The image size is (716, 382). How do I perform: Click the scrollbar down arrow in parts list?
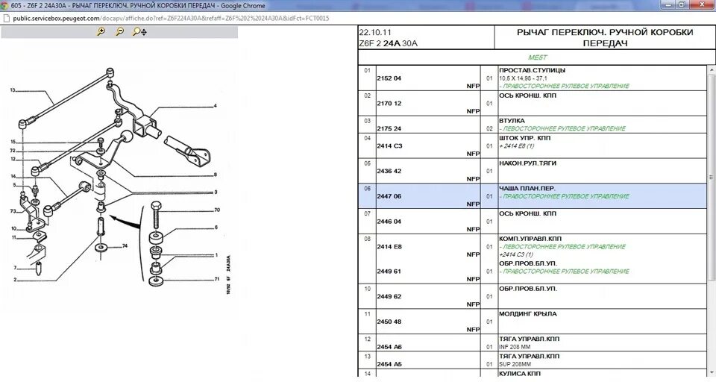point(711,373)
